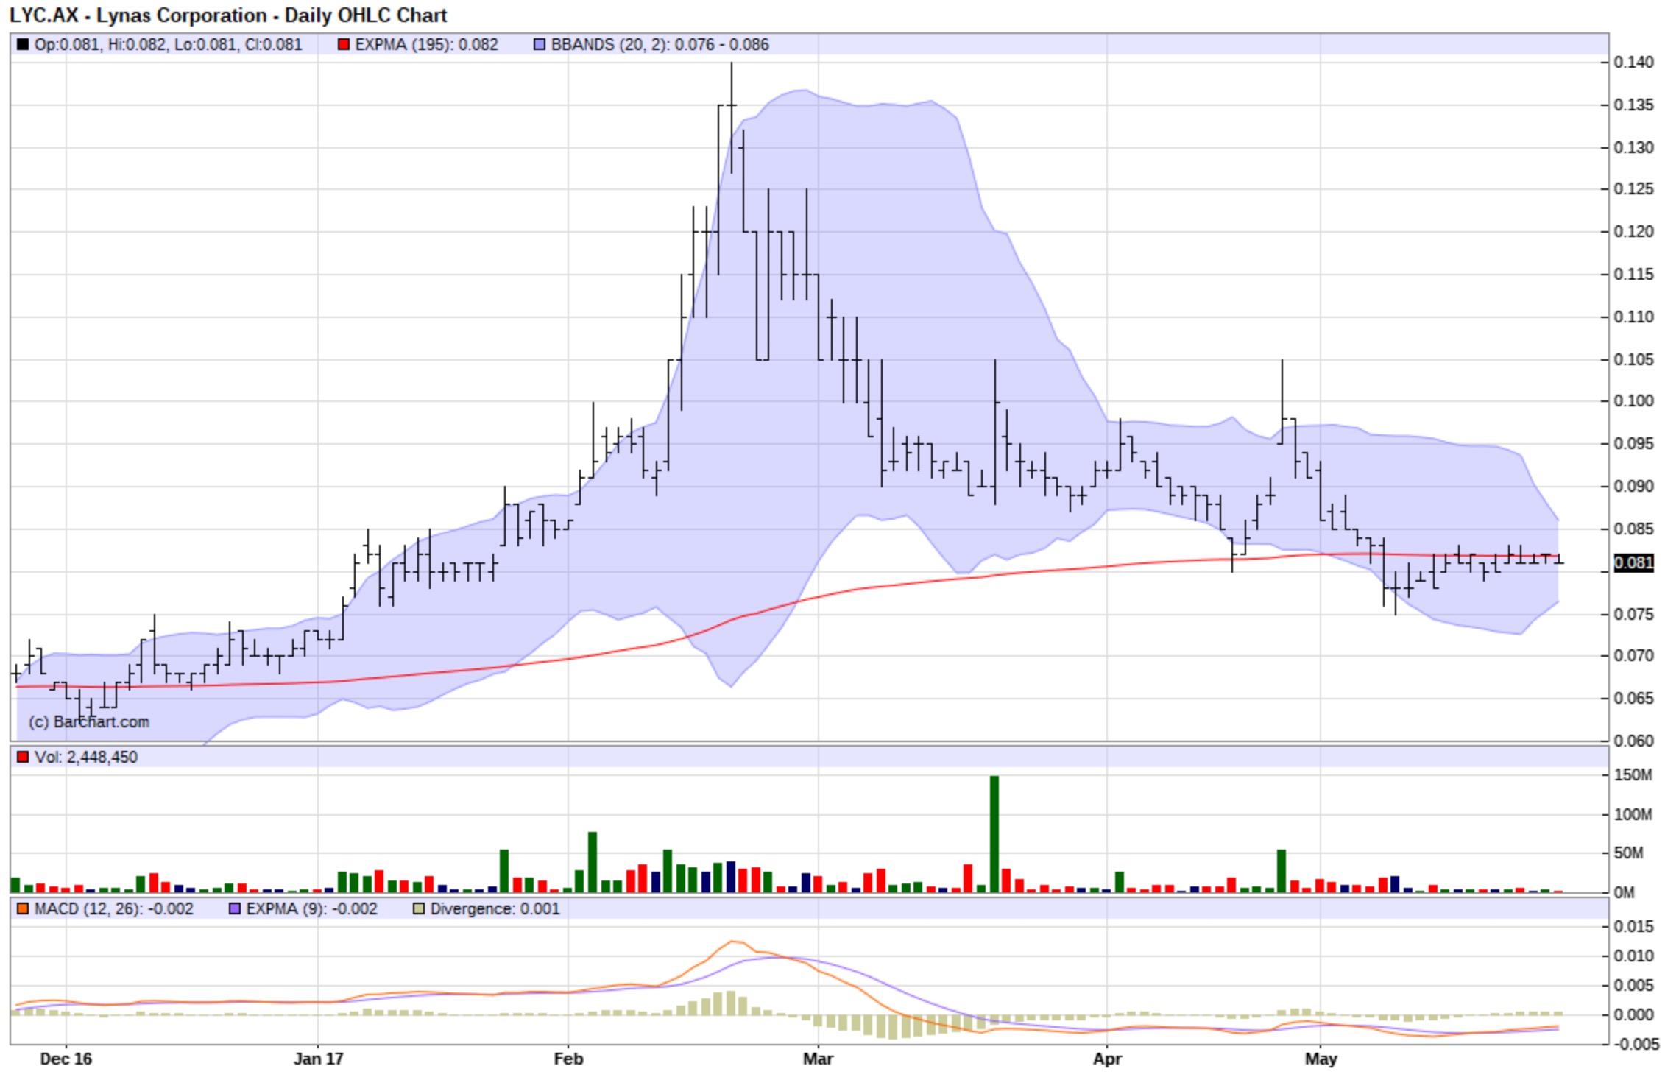Image resolution: width=1665 pixels, height=1080 pixels.
Task: Click the purple EXPMA (9) legend swatch
Action: coord(235,909)
